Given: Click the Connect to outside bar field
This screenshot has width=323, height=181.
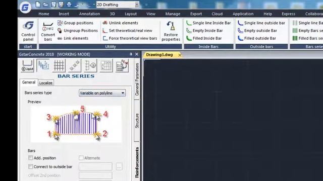Looking at the screenshot, I should point(95,166).
